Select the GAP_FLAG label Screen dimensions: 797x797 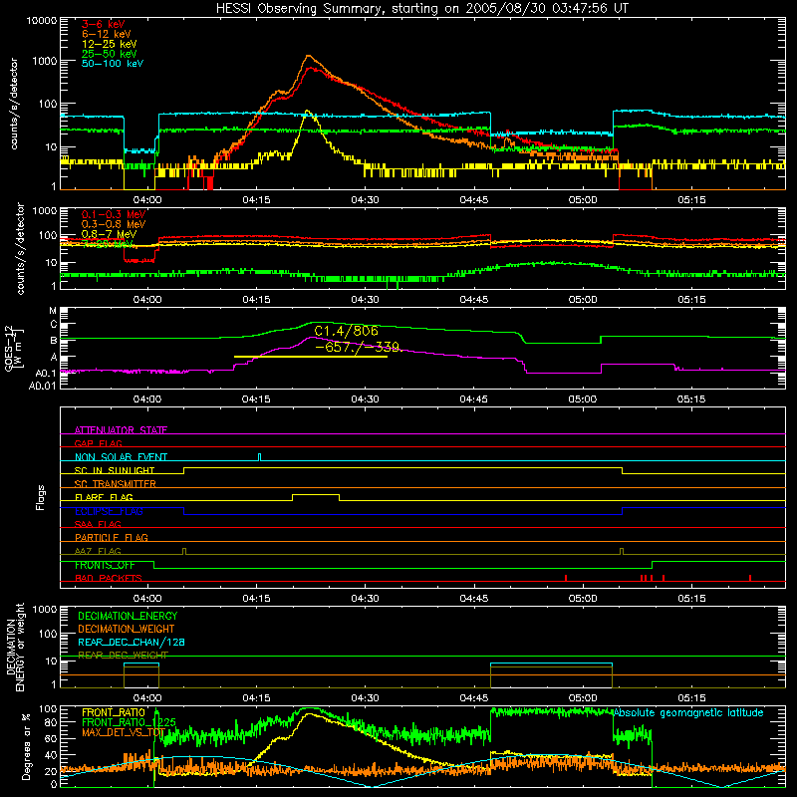tap(98, 443)
